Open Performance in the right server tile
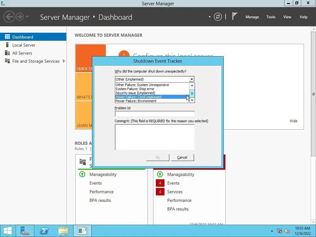316x237 pixels. [x=179, y=200]
